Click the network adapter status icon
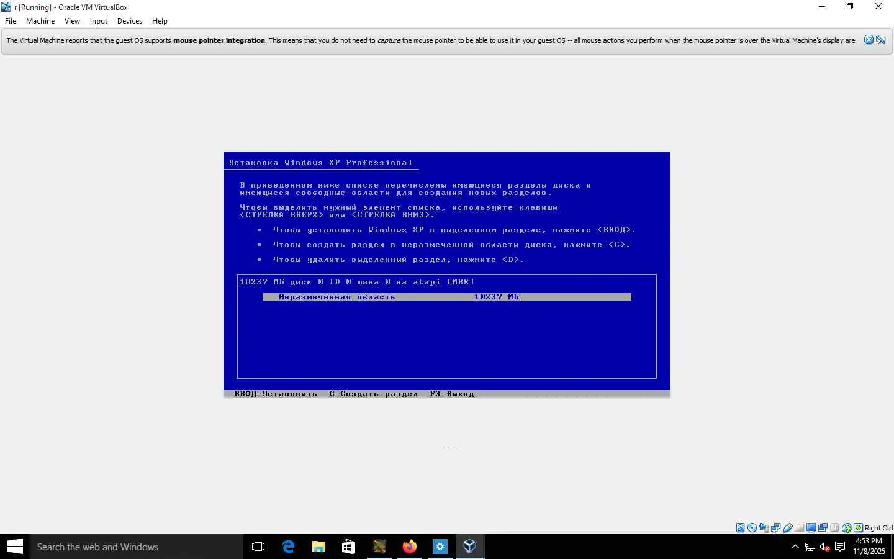Viewport: 894px width, 559px height. [x=776, y=528]
